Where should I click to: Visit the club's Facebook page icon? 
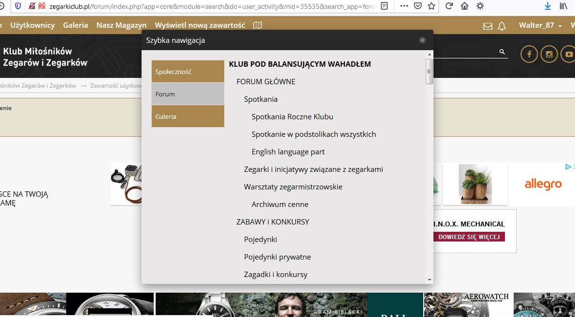point(529,55)
